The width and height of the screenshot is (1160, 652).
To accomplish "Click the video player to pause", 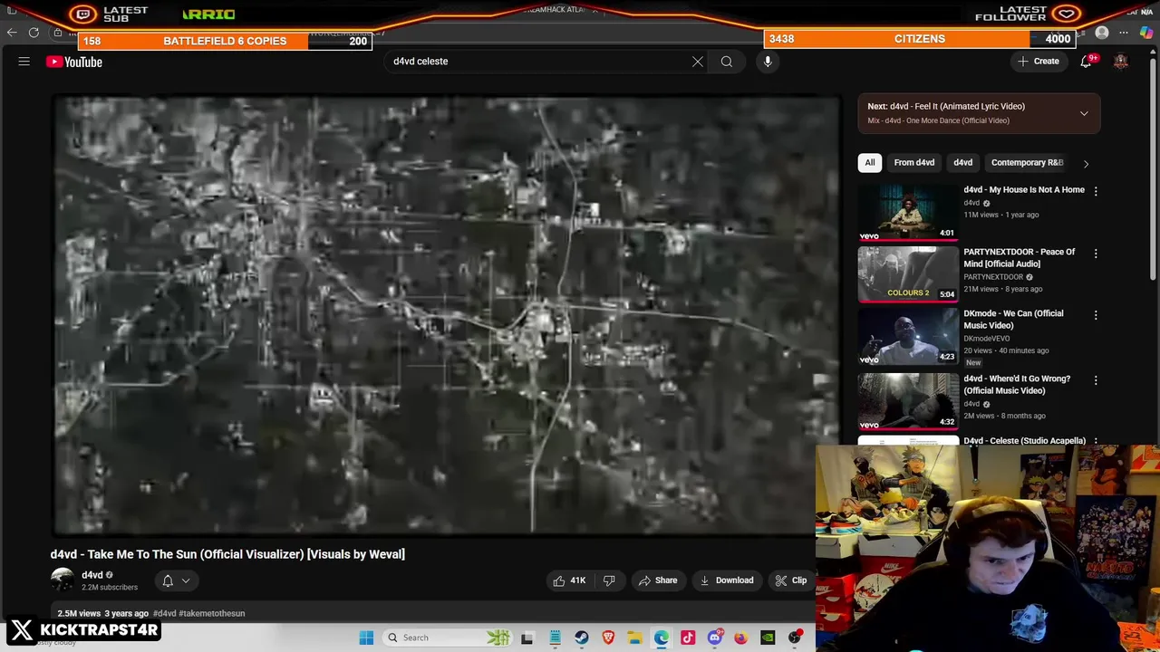I will (447, 315).
